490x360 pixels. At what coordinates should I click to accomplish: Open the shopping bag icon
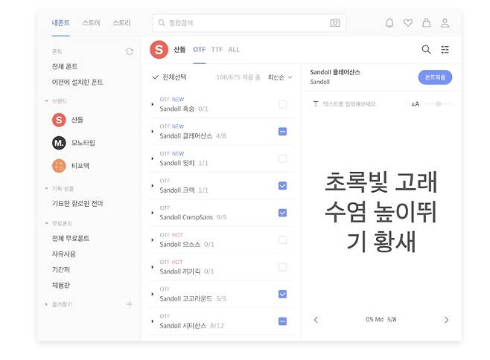coord(426,23)
